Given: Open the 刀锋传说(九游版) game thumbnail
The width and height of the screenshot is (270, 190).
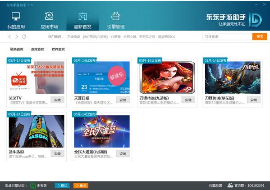Looking at the screenshot, I should pos(167,77).
